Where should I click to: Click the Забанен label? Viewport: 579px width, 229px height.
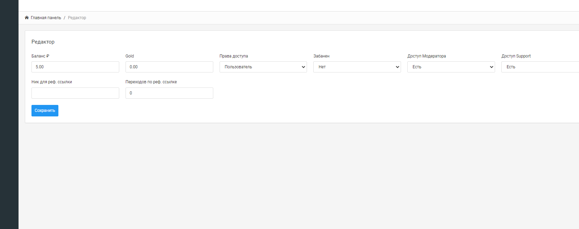321,56
